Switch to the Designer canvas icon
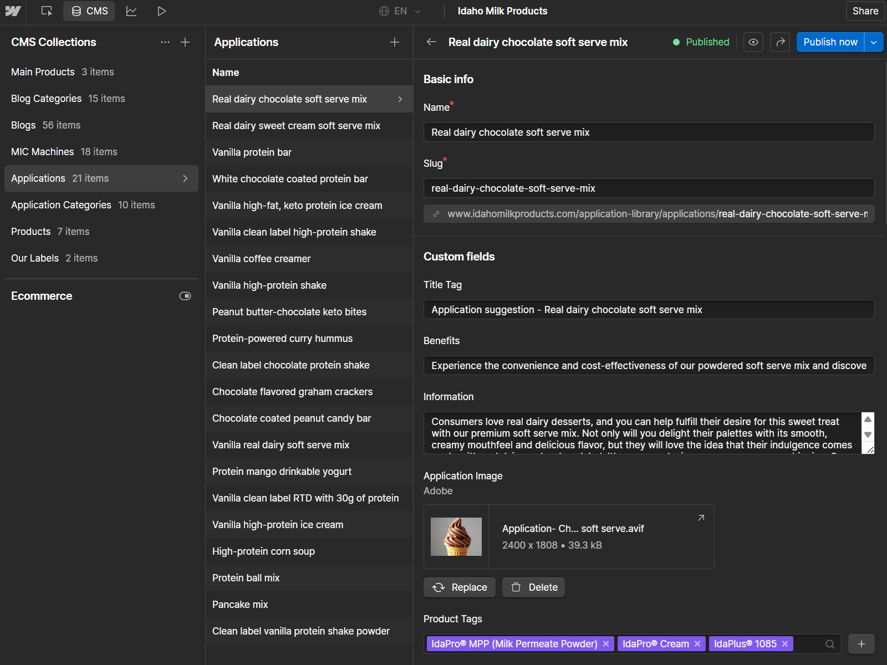 click(x=47, y=11)
